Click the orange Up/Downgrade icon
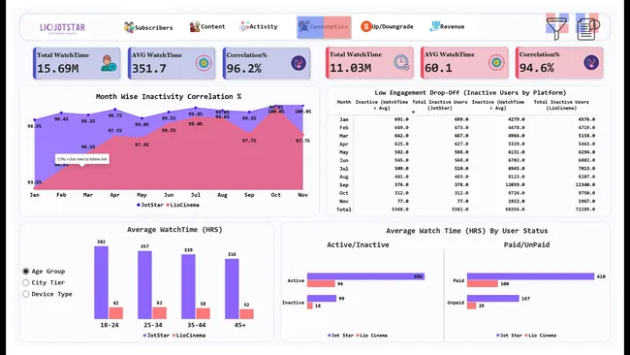The image size is (630, 355). click(x=365, y=26)
